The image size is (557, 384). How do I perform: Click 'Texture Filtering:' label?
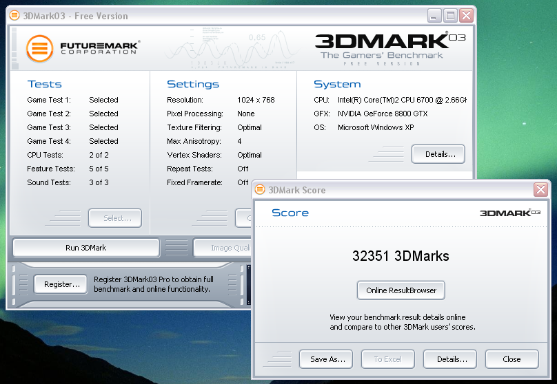194,127
